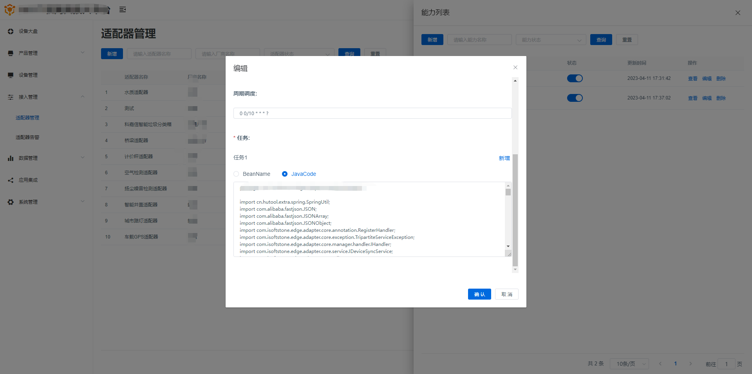This screenshot has width=752, height=374.
Task: Click page number 1 in pagination
Action: coord(675,364)
